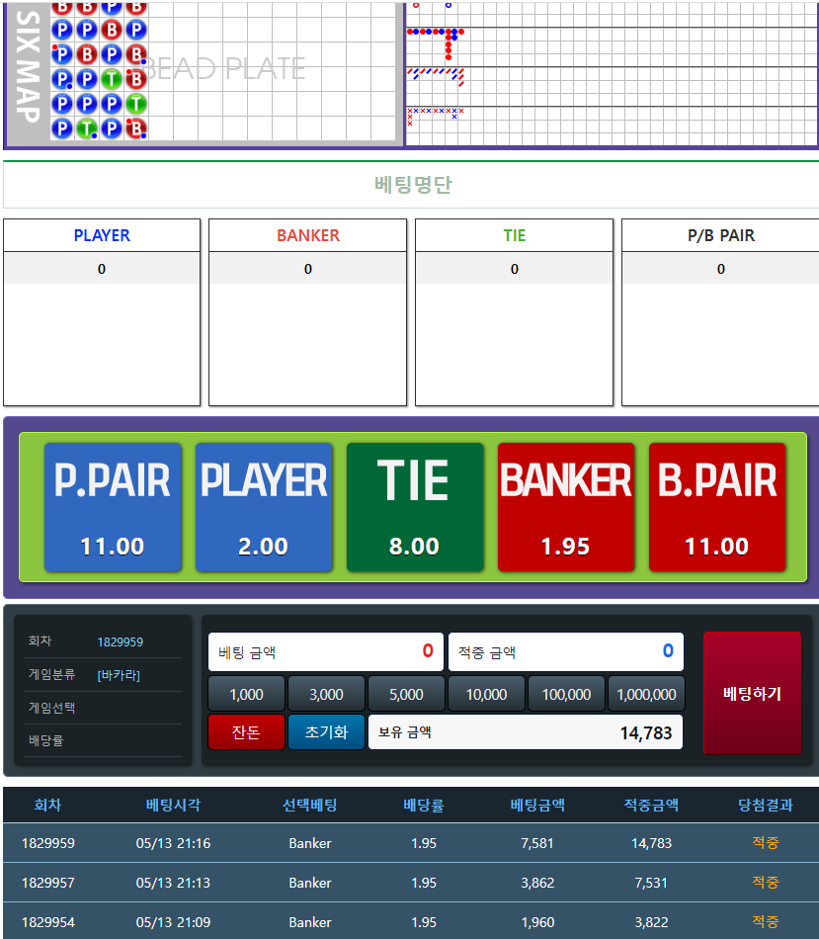Click the SIX MAP vertical label
The width and height of the screenshot is (819, 939).
point(28,66)
